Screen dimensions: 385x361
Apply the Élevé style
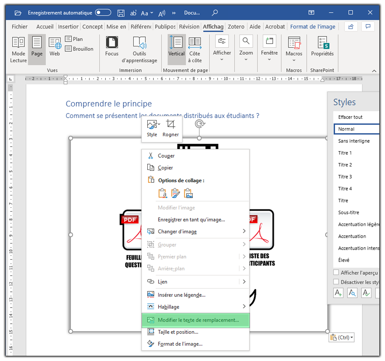tap(356, 260)
